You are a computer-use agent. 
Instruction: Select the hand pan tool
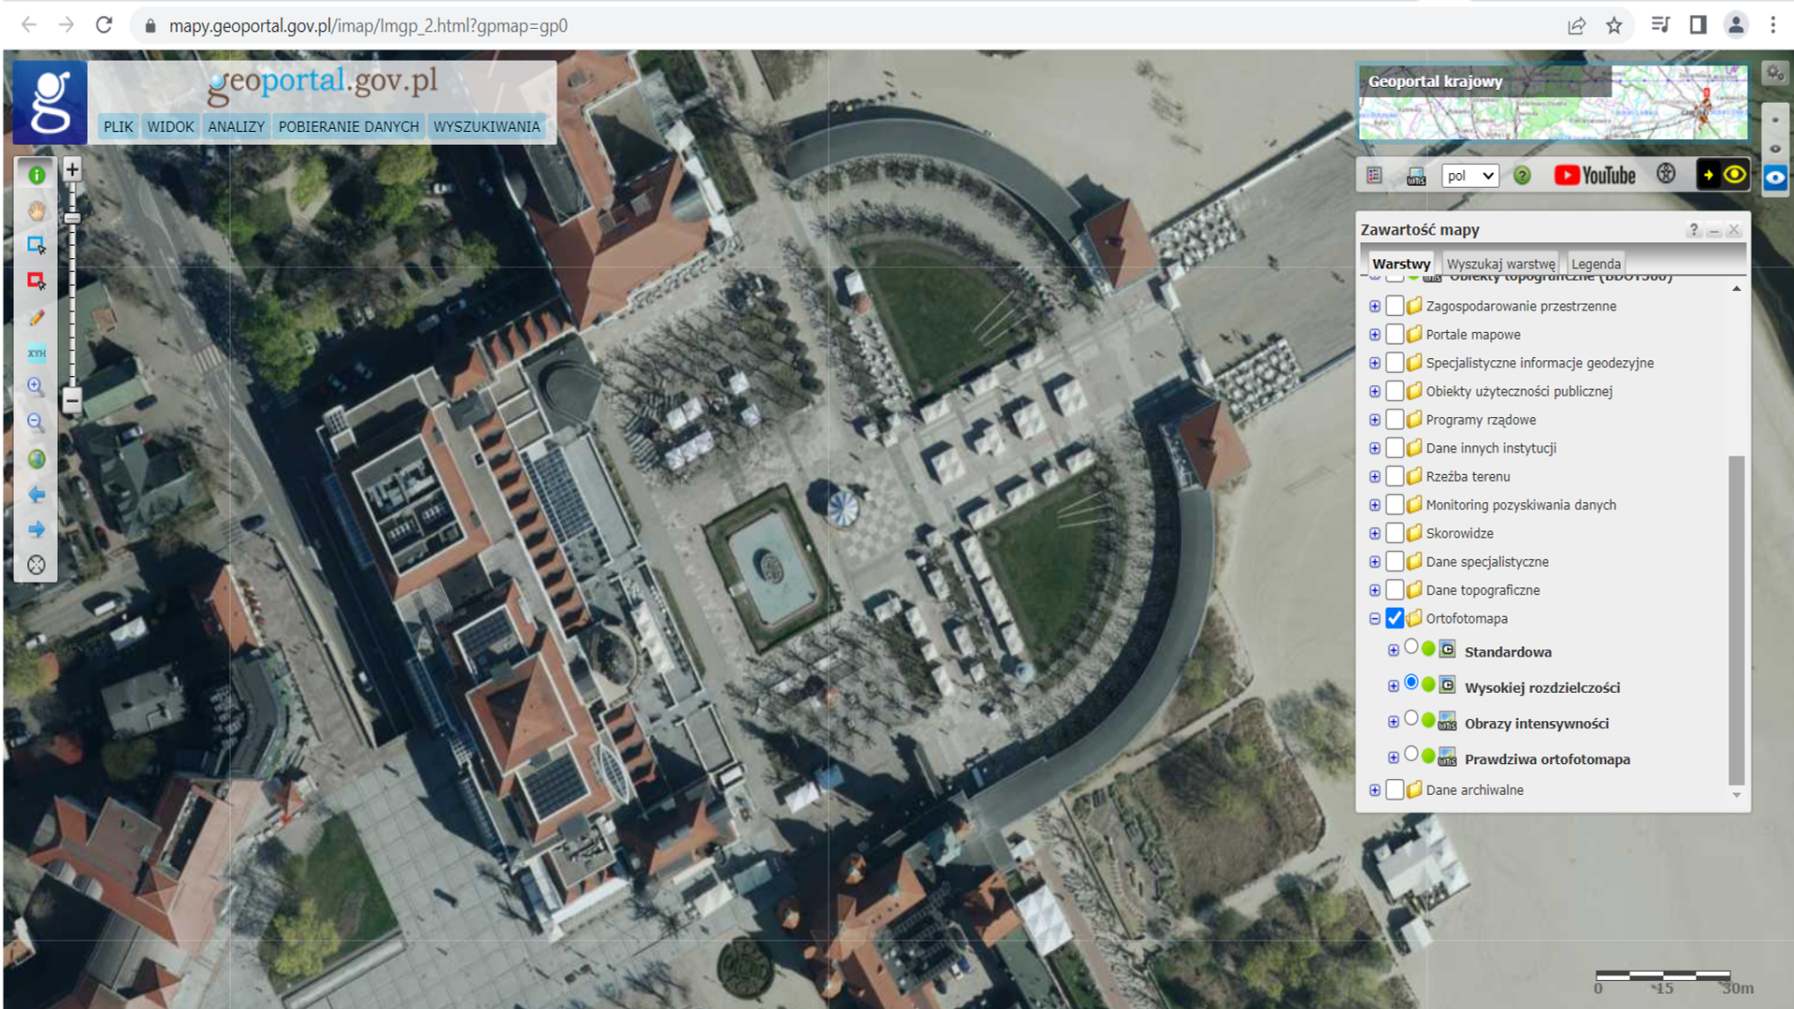tap(36, 210)
